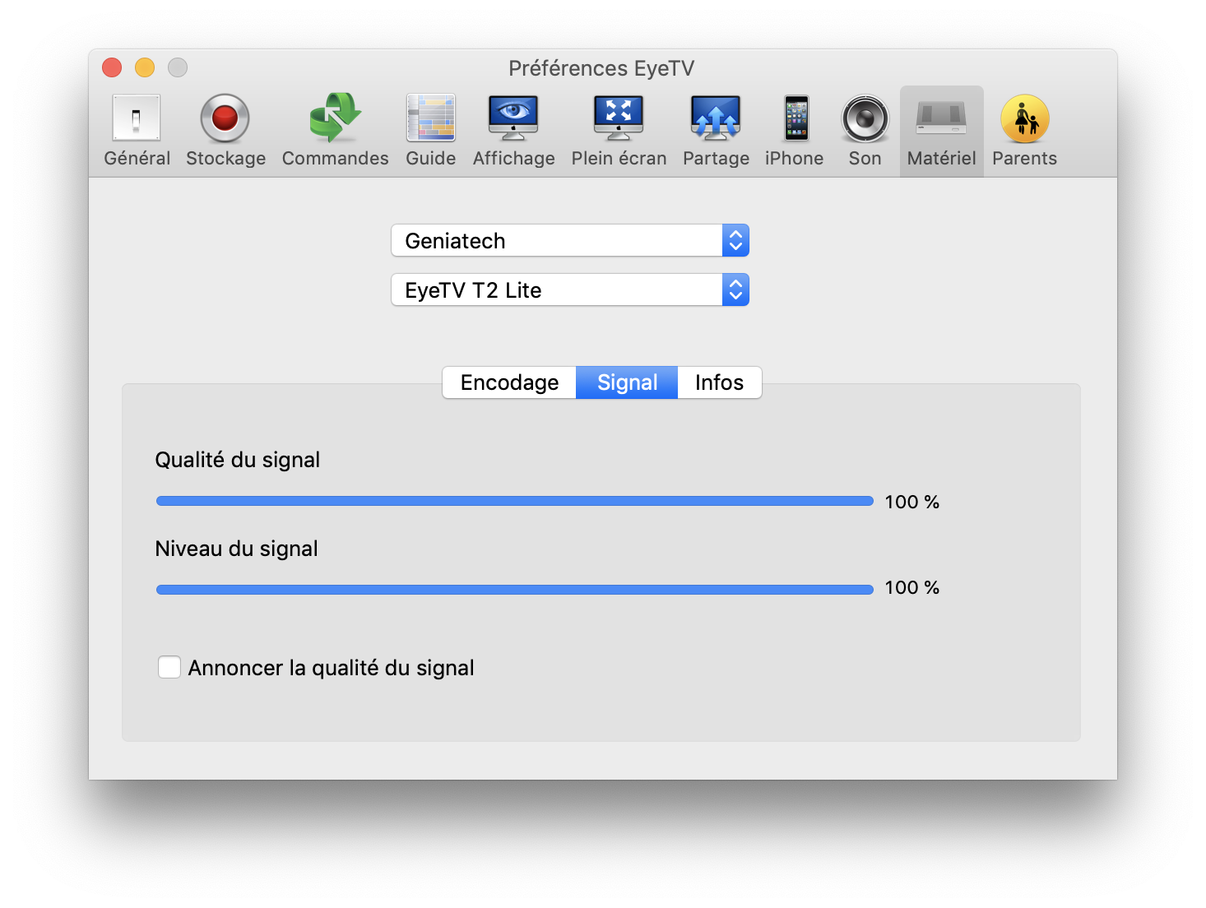Screen dimensions: 1206x908
Task: Select the iPhone preferences icon
Action: pyautogui.click(x=795, y=130)
